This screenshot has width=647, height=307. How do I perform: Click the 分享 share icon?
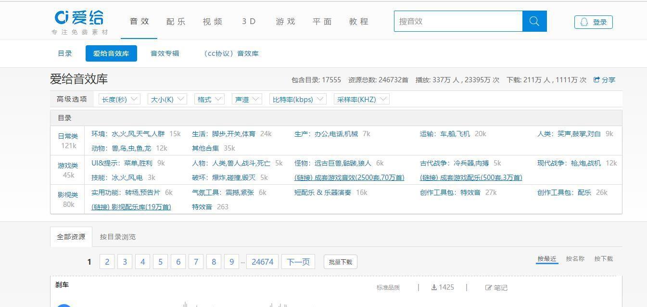[x=596, y=80]
